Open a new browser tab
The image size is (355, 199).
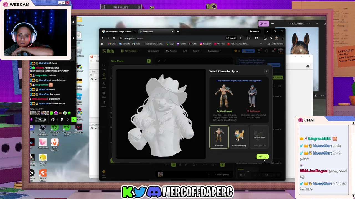click(178, 32)
